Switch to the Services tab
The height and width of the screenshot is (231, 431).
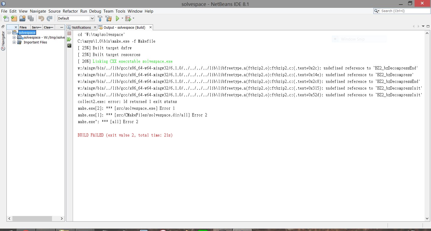(x=36, y=27)
